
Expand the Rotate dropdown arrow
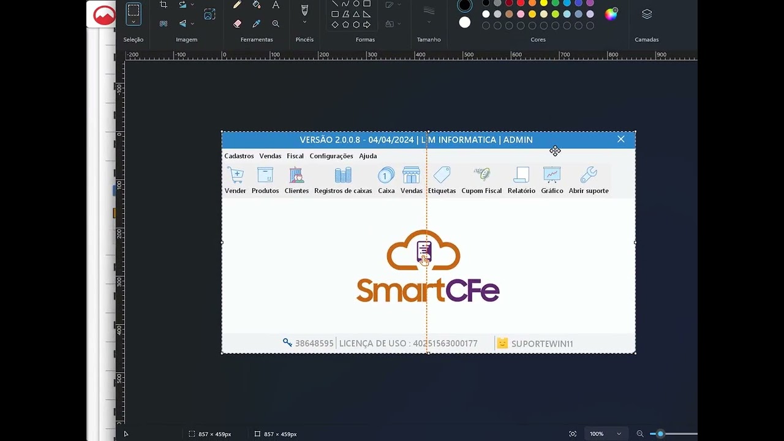pos(192,5)
